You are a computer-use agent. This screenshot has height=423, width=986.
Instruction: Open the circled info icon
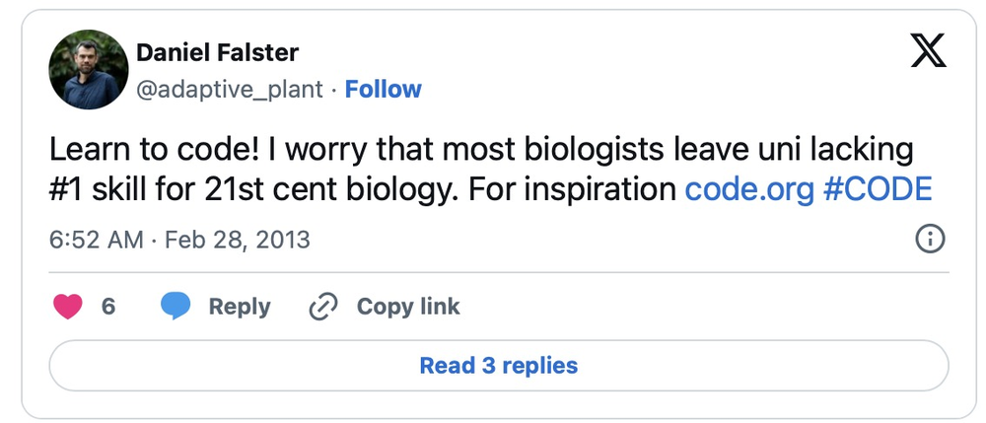930,239
